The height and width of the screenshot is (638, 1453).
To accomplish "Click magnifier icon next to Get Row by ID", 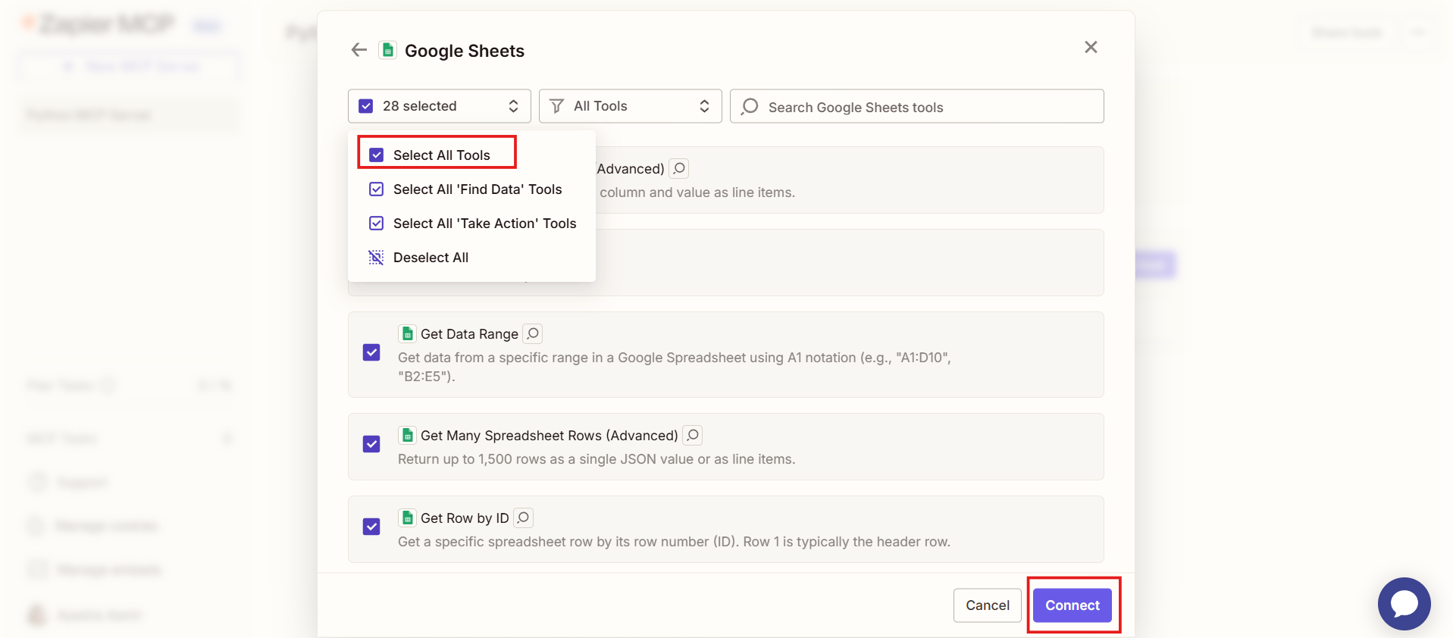I will click(523, 518).
